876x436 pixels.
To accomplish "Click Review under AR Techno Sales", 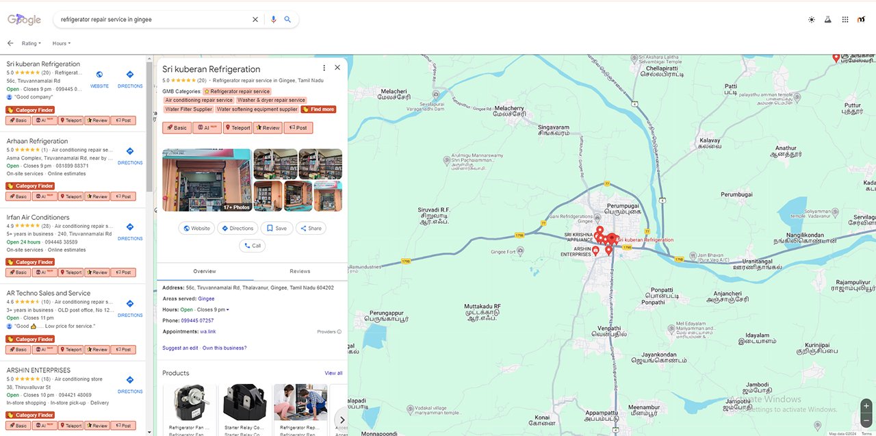I will [97, 349].
